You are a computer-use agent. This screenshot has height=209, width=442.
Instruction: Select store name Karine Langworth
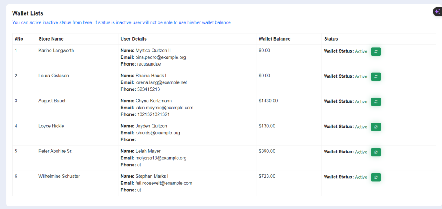[x=57, y=51]
